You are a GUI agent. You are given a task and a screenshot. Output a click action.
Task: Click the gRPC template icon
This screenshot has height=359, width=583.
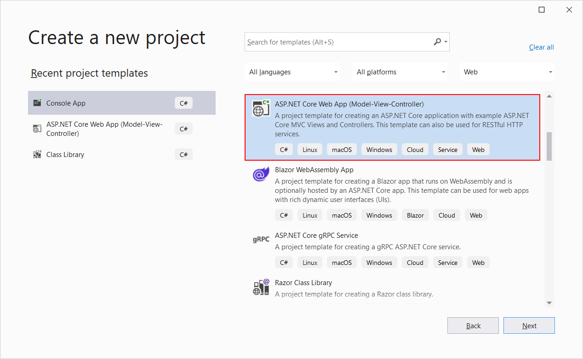(261, 239)
